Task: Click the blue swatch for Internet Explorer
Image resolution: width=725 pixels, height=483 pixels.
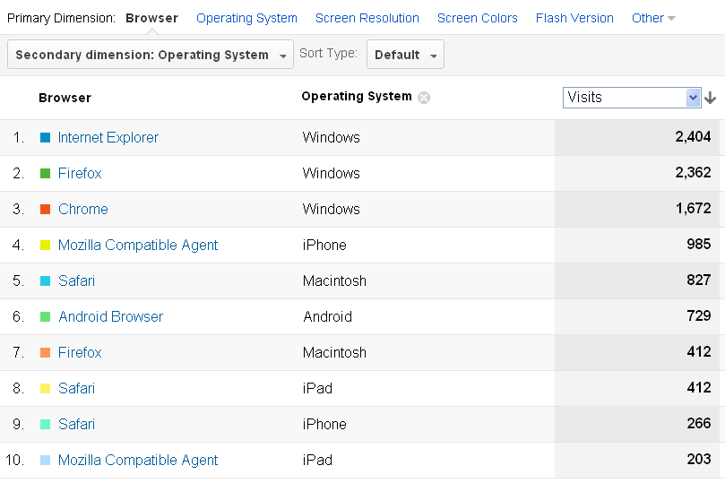Action: 46,137
